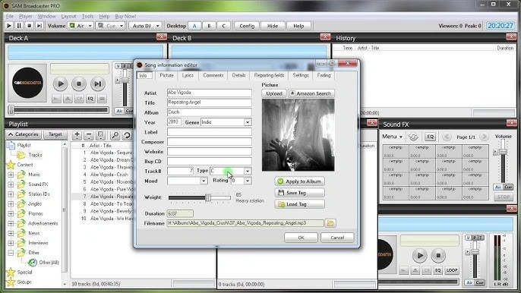Screen dimensions: 521x293
Task: Click the Save Tag button
Action: pyautogui.click(x=300, y=193)
